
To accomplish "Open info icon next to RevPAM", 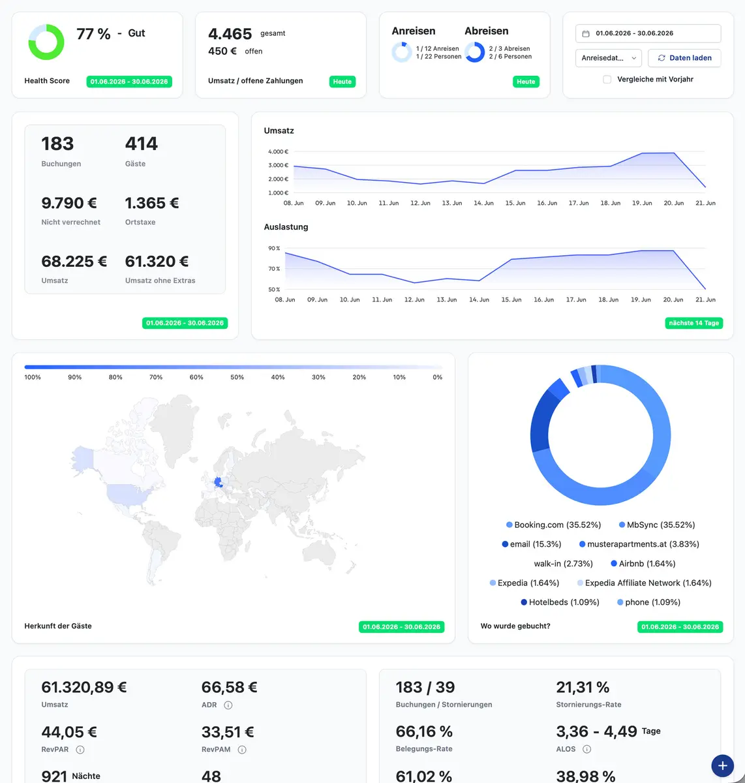I will tap(242, 750).
